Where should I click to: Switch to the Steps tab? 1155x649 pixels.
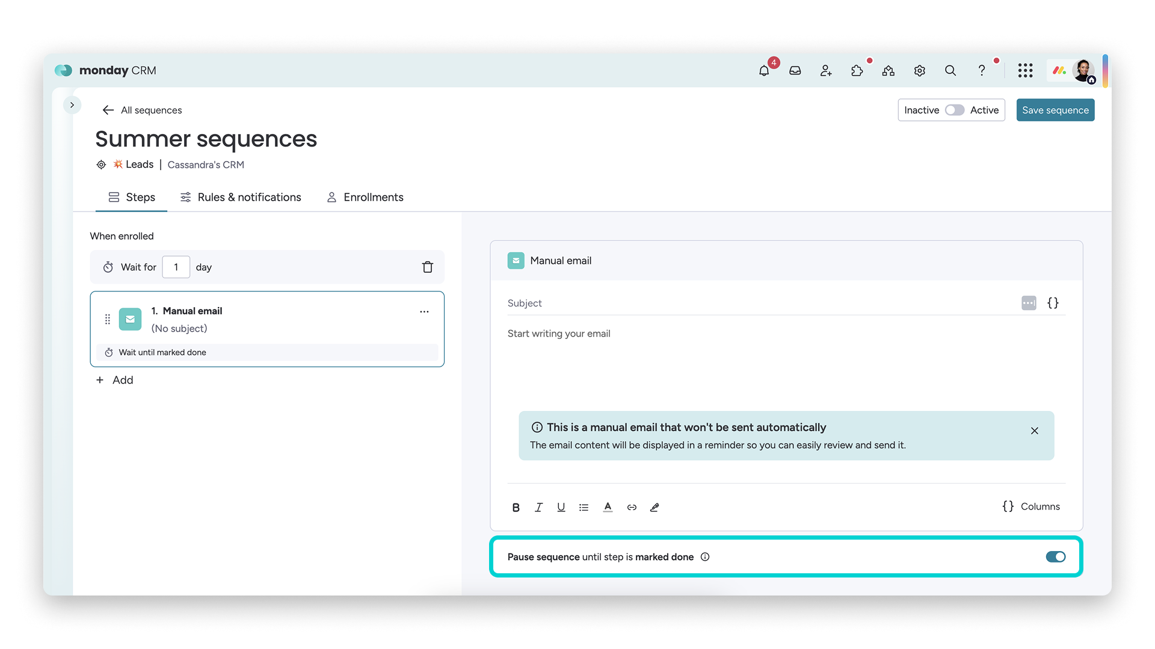pos(132,197)
